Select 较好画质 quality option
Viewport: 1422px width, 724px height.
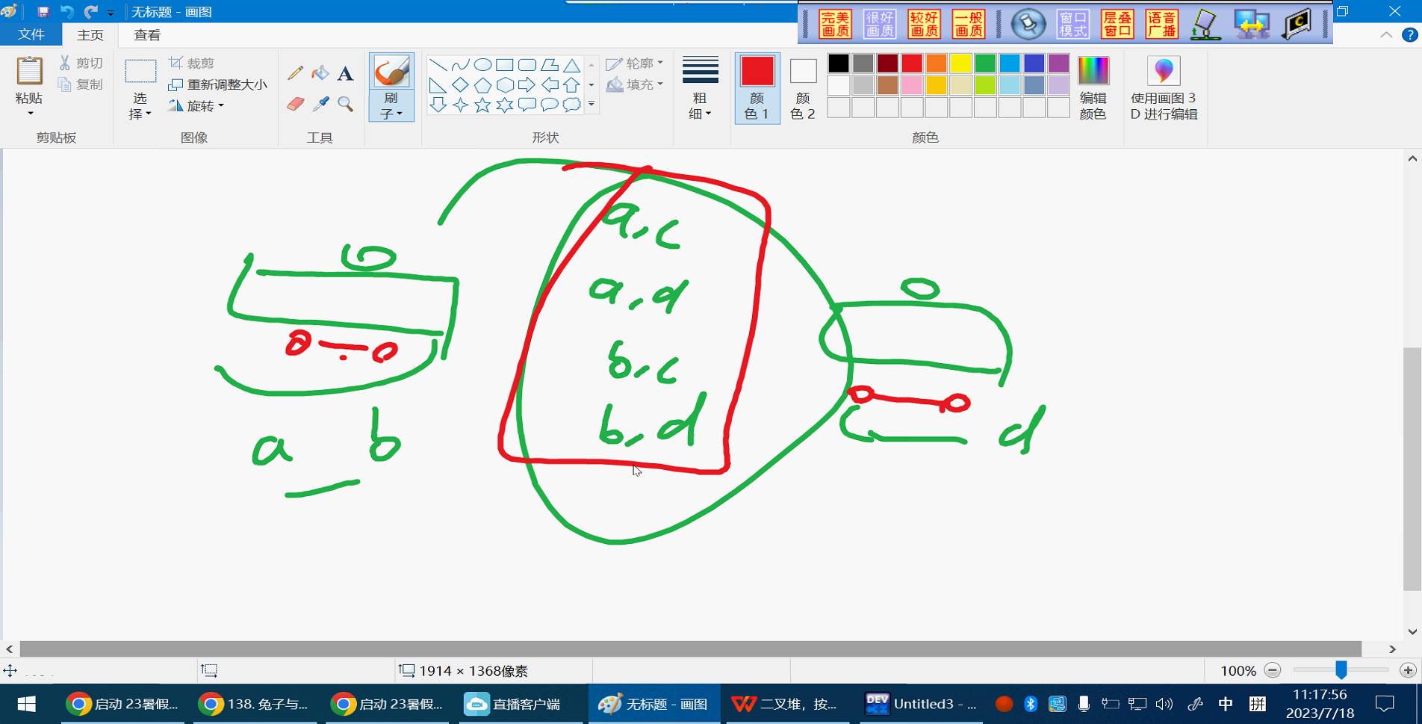point(925,24)
